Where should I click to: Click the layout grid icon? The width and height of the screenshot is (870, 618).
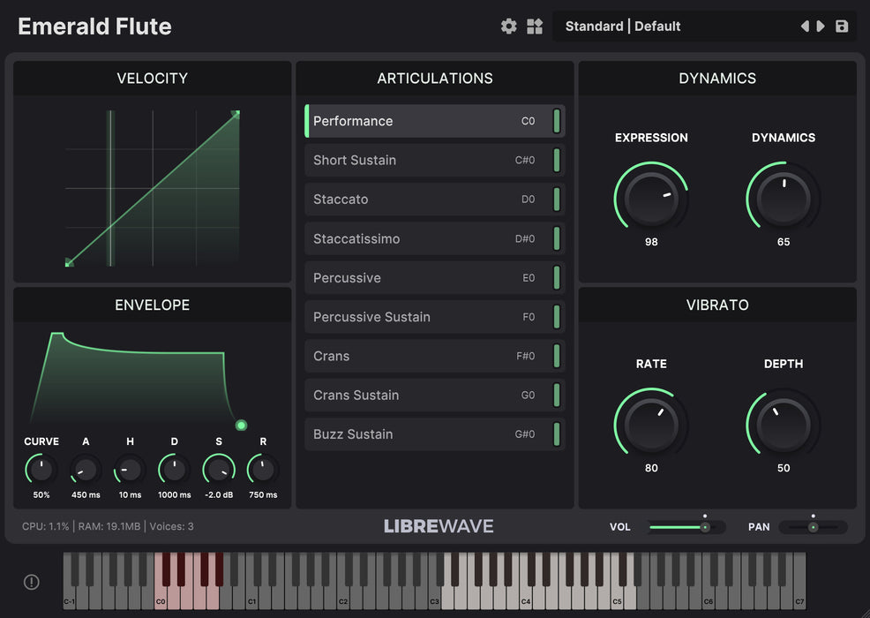(x=535, y=26)
